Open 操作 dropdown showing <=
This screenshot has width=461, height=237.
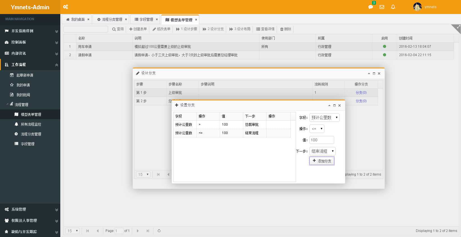(x=317, y=129)
